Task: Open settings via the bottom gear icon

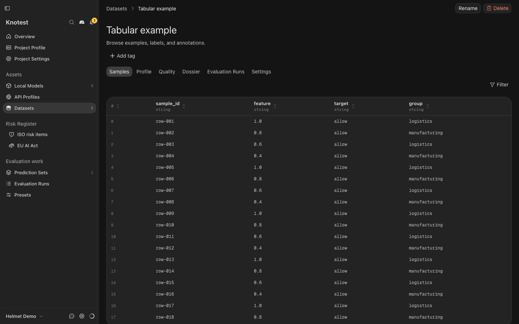Action: coord(82,316)
